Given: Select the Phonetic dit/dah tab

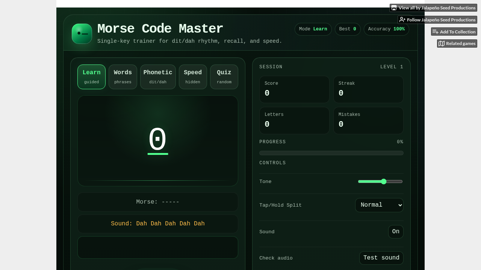Looking at the screenshot, I should (x=158, y=77).
